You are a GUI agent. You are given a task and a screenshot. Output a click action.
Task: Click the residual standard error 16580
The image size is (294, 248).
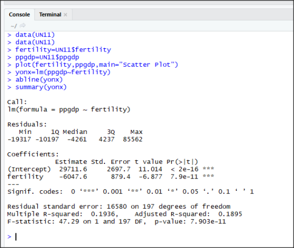(117, 206)
